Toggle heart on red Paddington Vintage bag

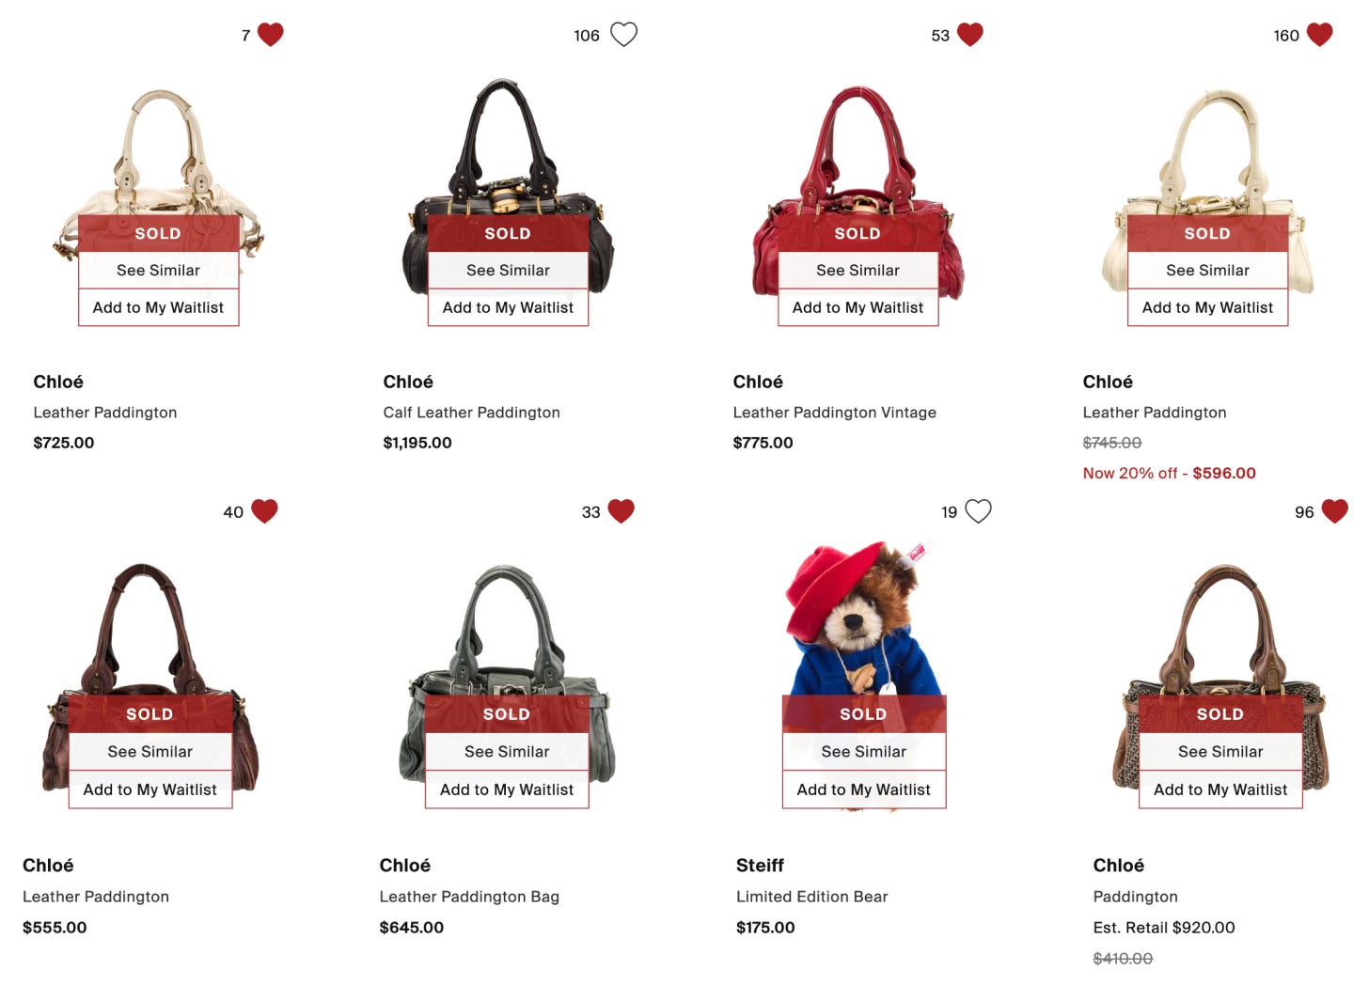(970, 35)
